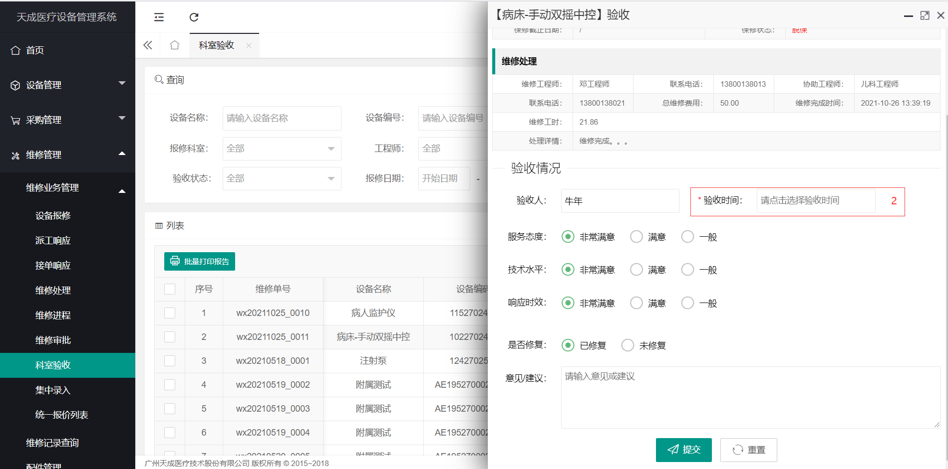Click the 批量打印报告 button
This screenshot has width=948, height=469.
[x=200, y=261]
